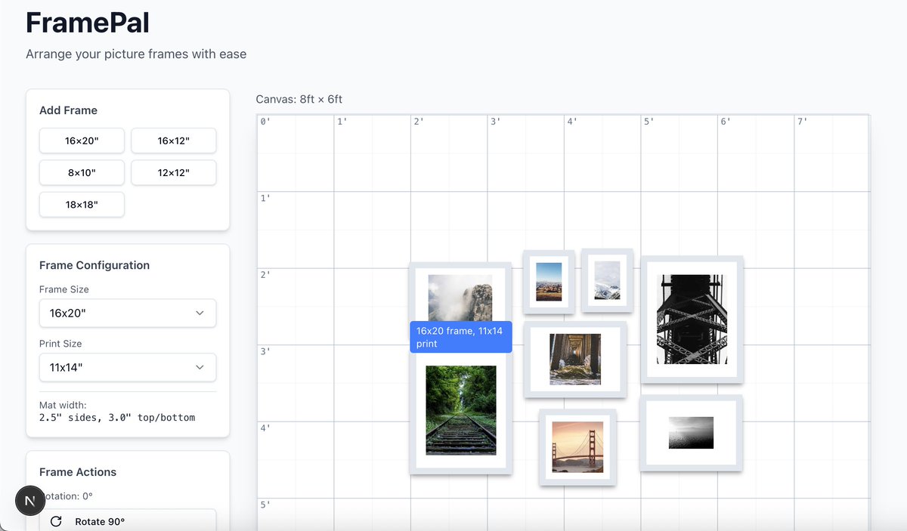Select the pier underside photo frame
This screenshot has height=531, width=907.
[575, 360]
